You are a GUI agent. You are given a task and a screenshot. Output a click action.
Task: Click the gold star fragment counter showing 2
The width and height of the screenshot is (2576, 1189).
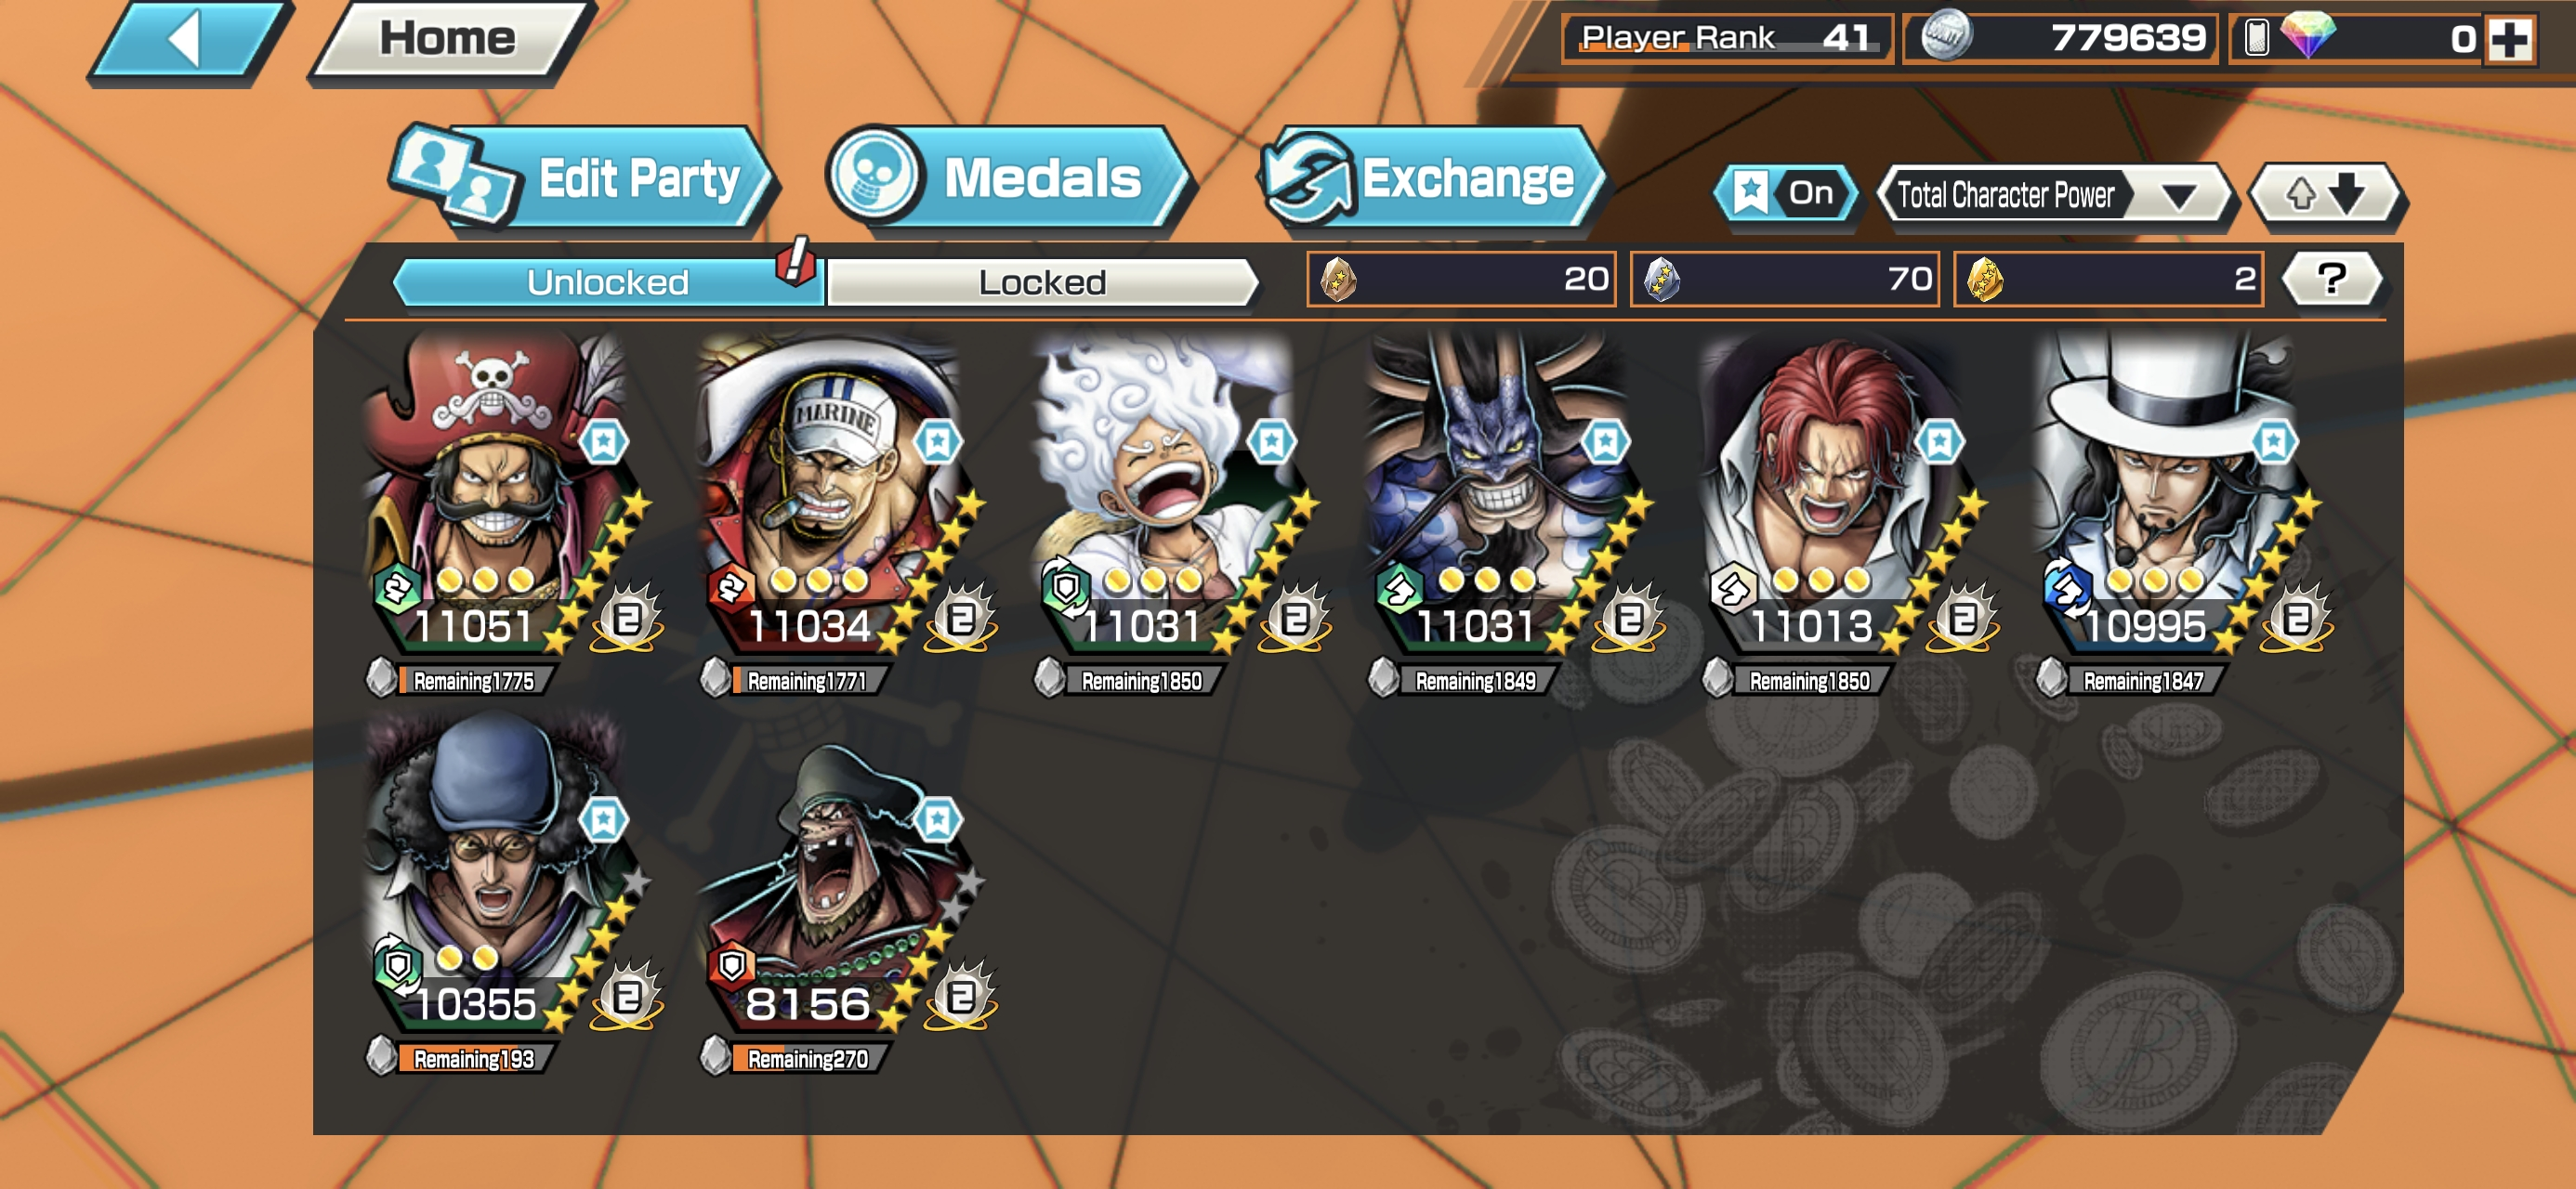coord(2108,279)
